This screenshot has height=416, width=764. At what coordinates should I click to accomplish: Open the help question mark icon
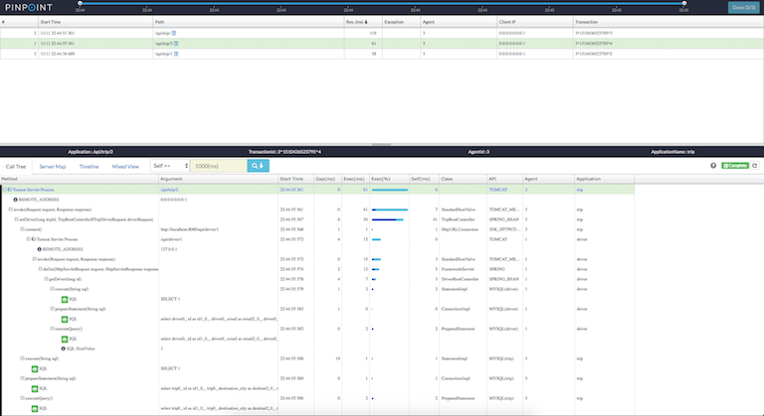(713, 166)
